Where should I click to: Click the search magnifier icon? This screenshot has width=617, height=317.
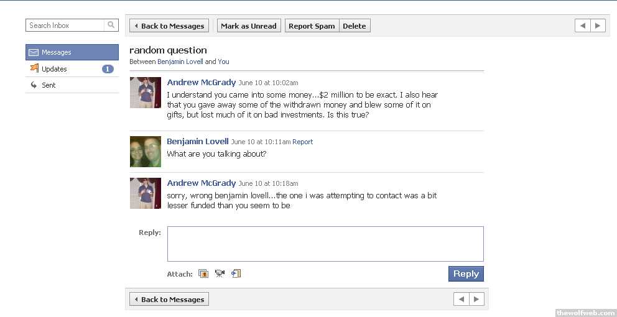111,25
